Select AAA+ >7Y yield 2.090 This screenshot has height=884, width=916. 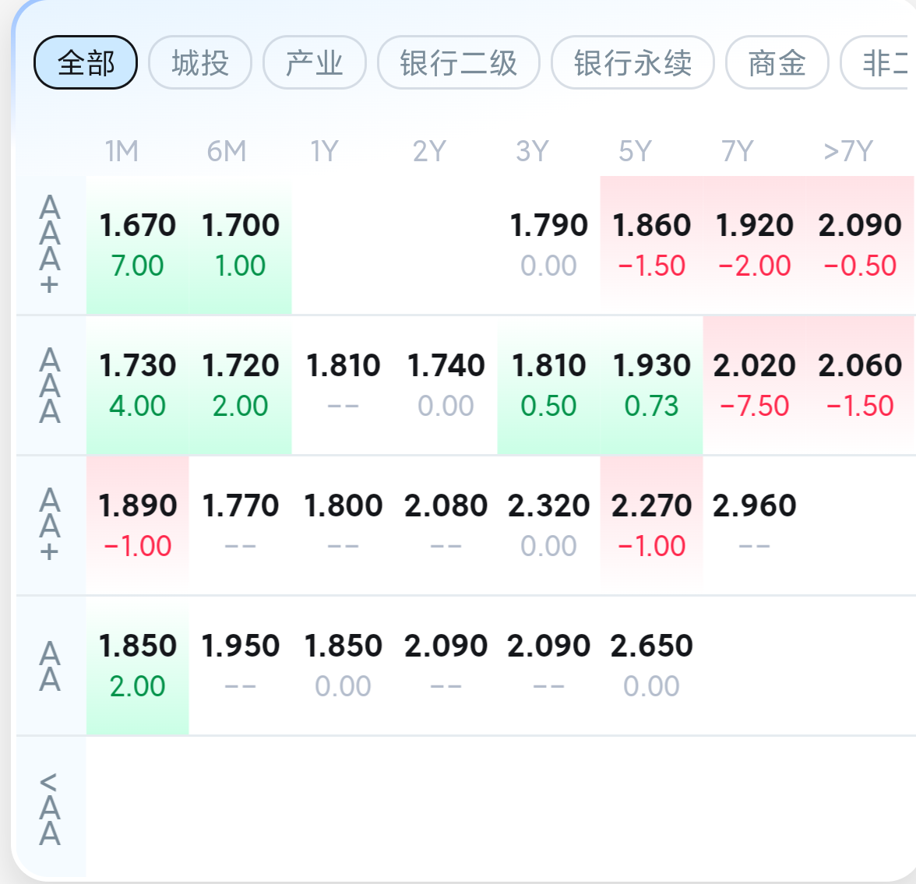860,245
